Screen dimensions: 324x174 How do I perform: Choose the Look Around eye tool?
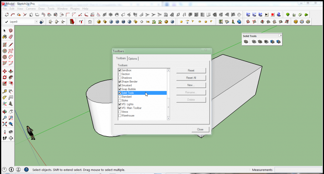pyautogui.click(x=11, y=132)
